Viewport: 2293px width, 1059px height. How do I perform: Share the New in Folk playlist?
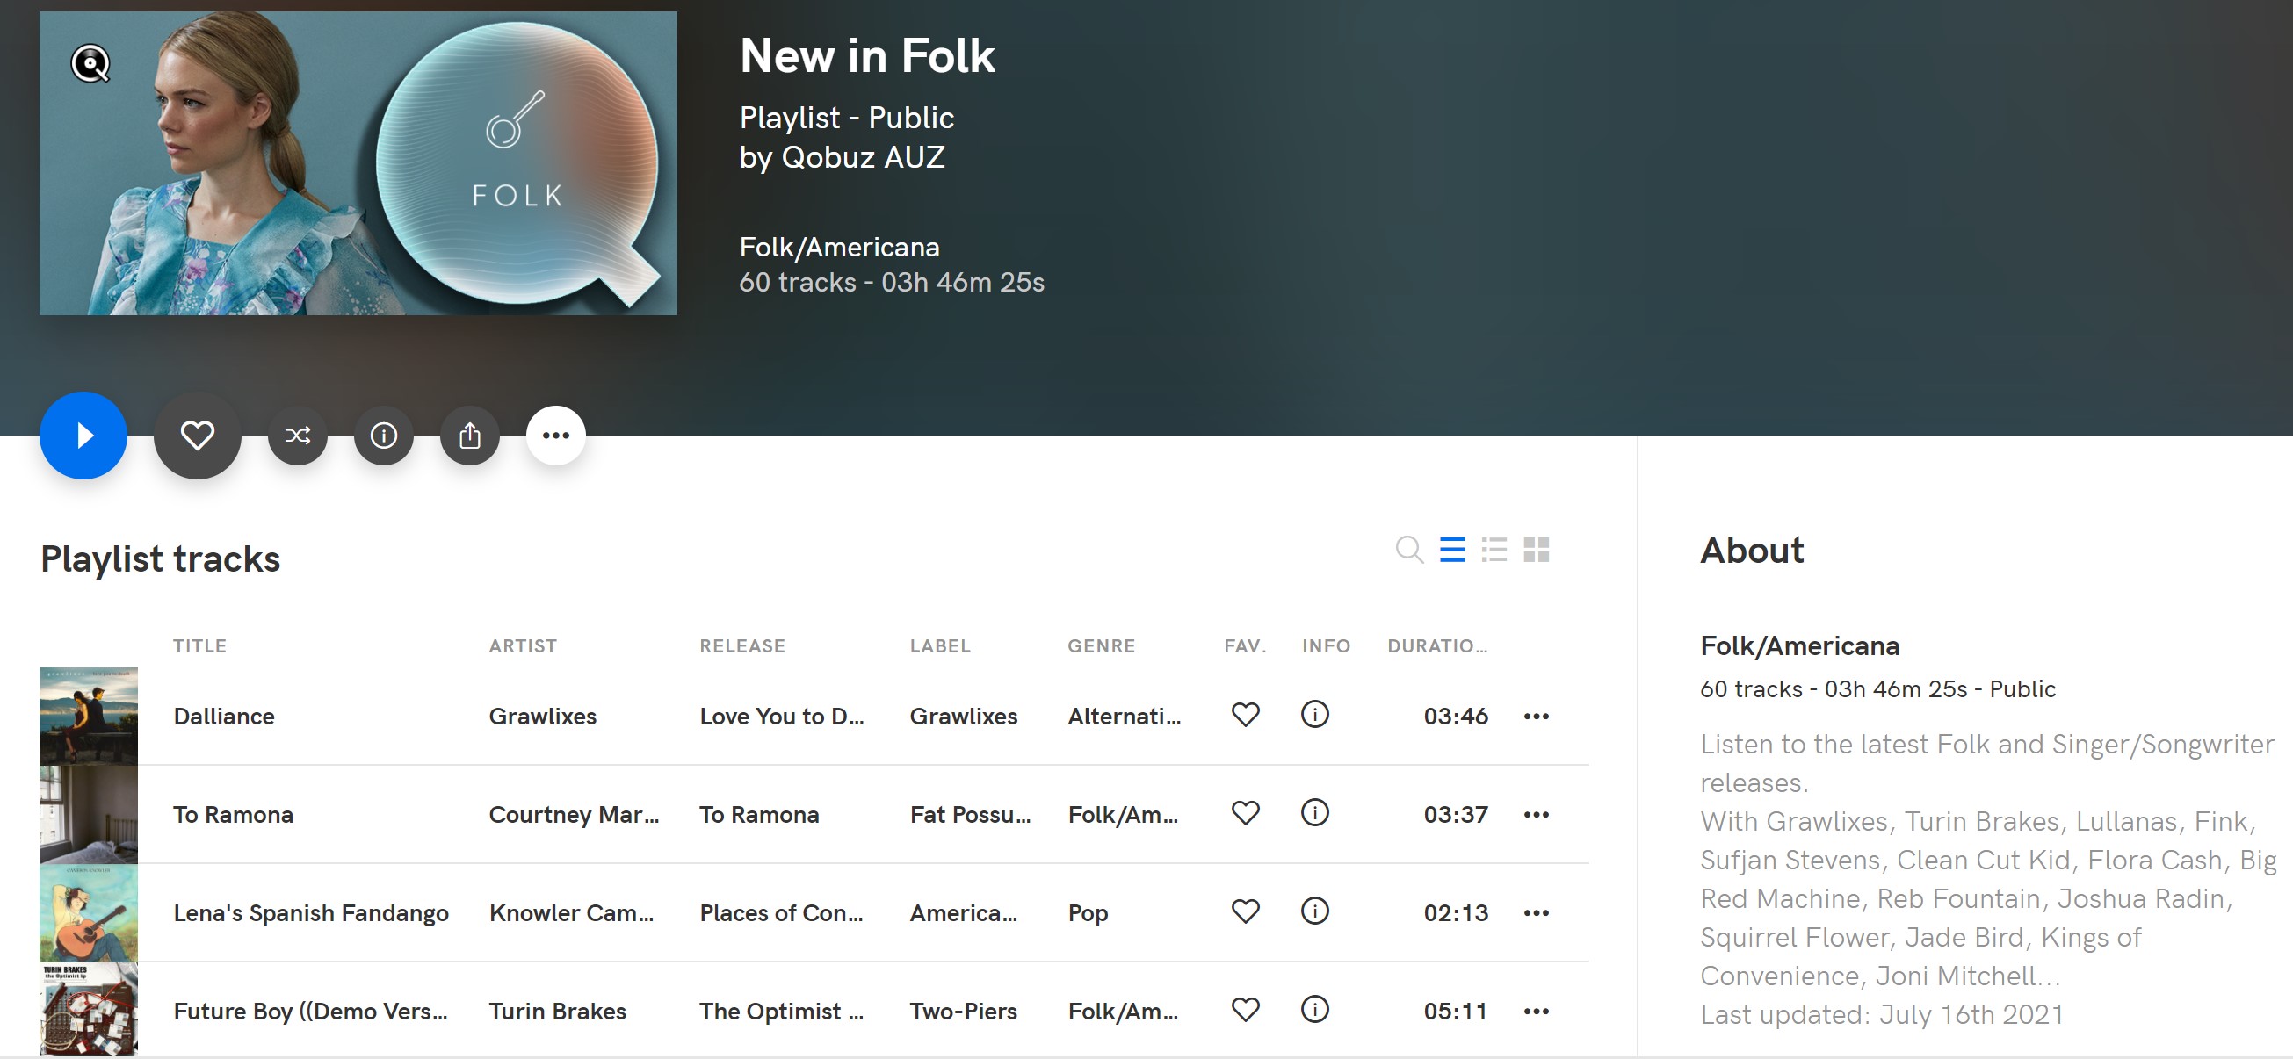[470, 436]
